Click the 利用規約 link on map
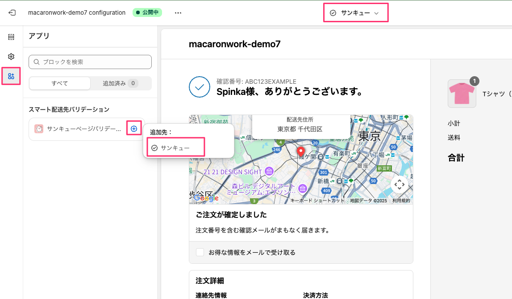Viewport: 512px width, 299px height. 401,201
